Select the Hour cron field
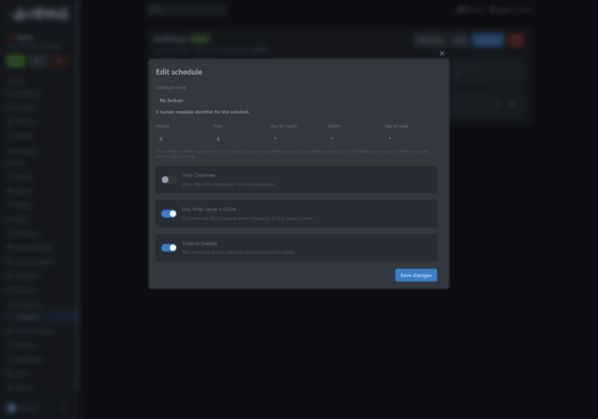The height and width of the screenshot is (419, 598). pos(238,139)
